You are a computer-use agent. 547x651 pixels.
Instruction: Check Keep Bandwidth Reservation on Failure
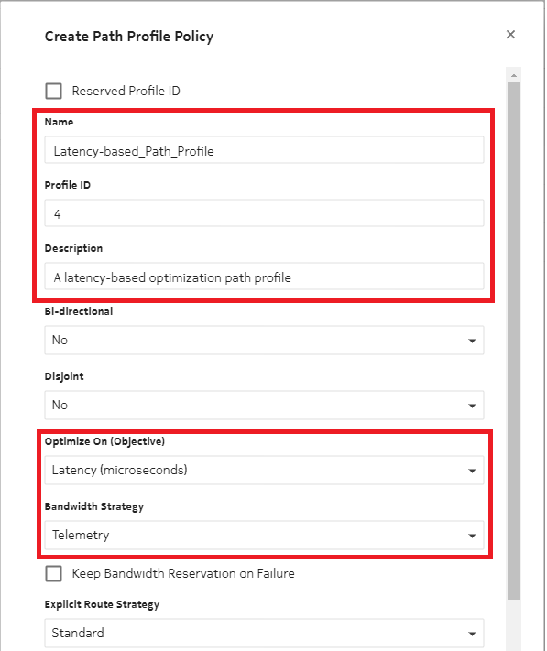(53, 573)
